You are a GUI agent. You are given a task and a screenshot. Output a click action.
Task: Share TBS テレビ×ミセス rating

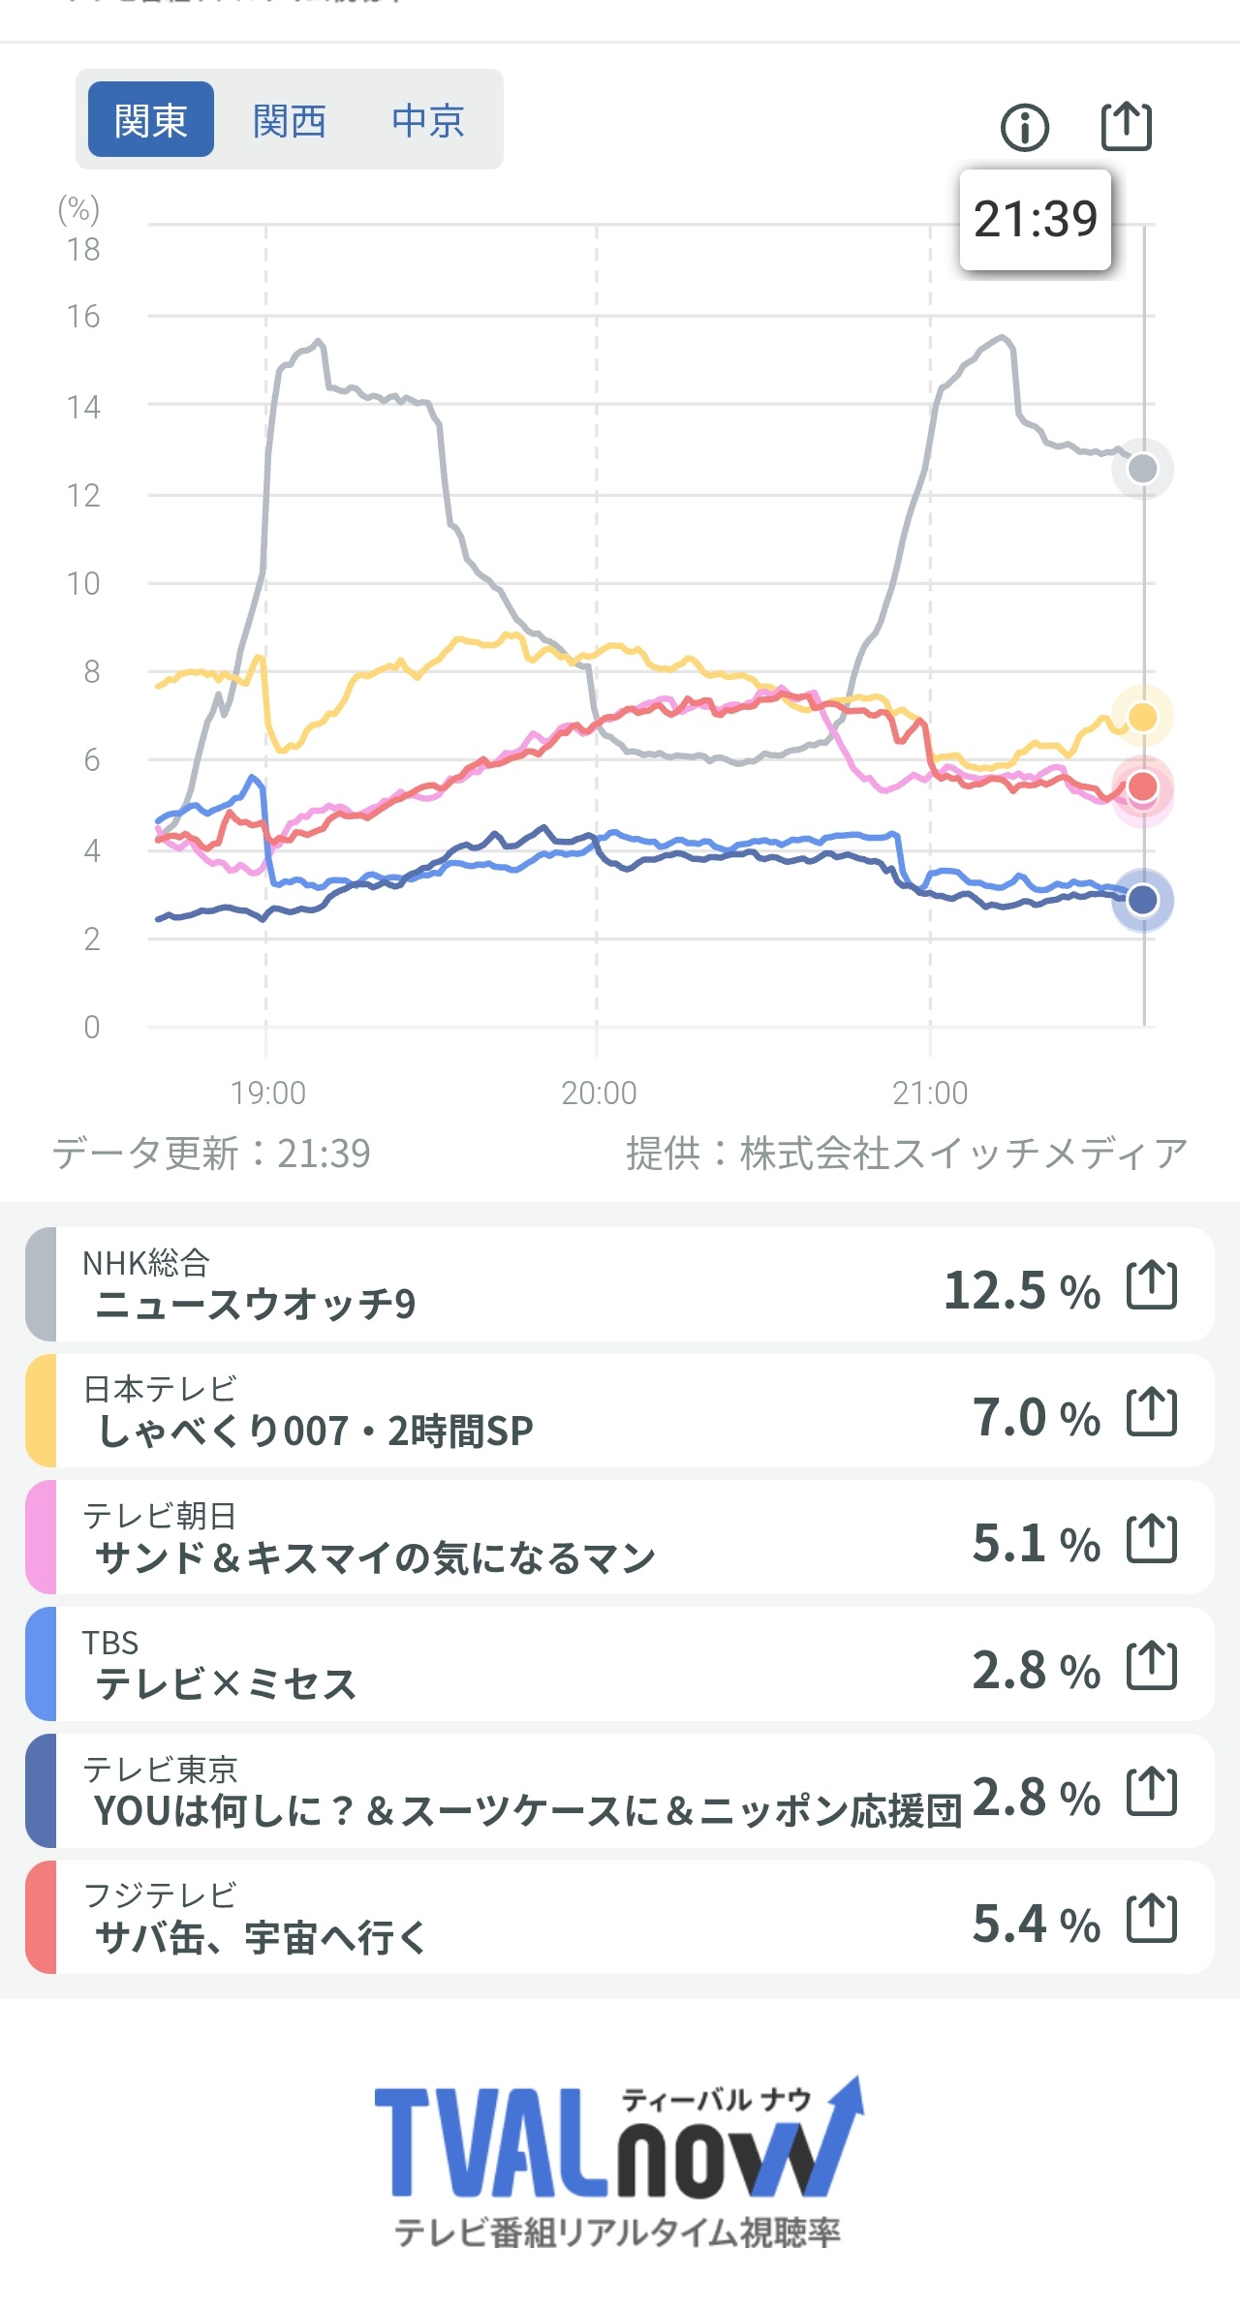1152,1666
